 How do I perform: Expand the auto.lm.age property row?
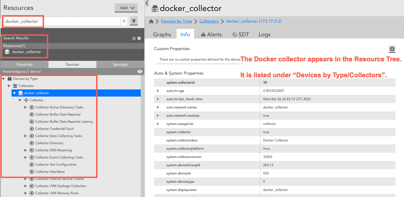(158, 91)
